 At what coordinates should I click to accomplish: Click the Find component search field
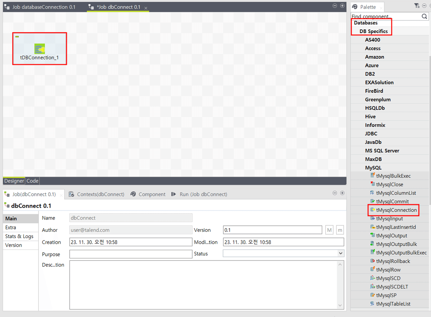[x=386, y=16]
